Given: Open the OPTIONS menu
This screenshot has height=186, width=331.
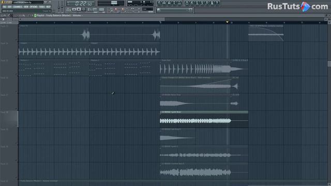Looking at the screenshot, I should point(34,7).
